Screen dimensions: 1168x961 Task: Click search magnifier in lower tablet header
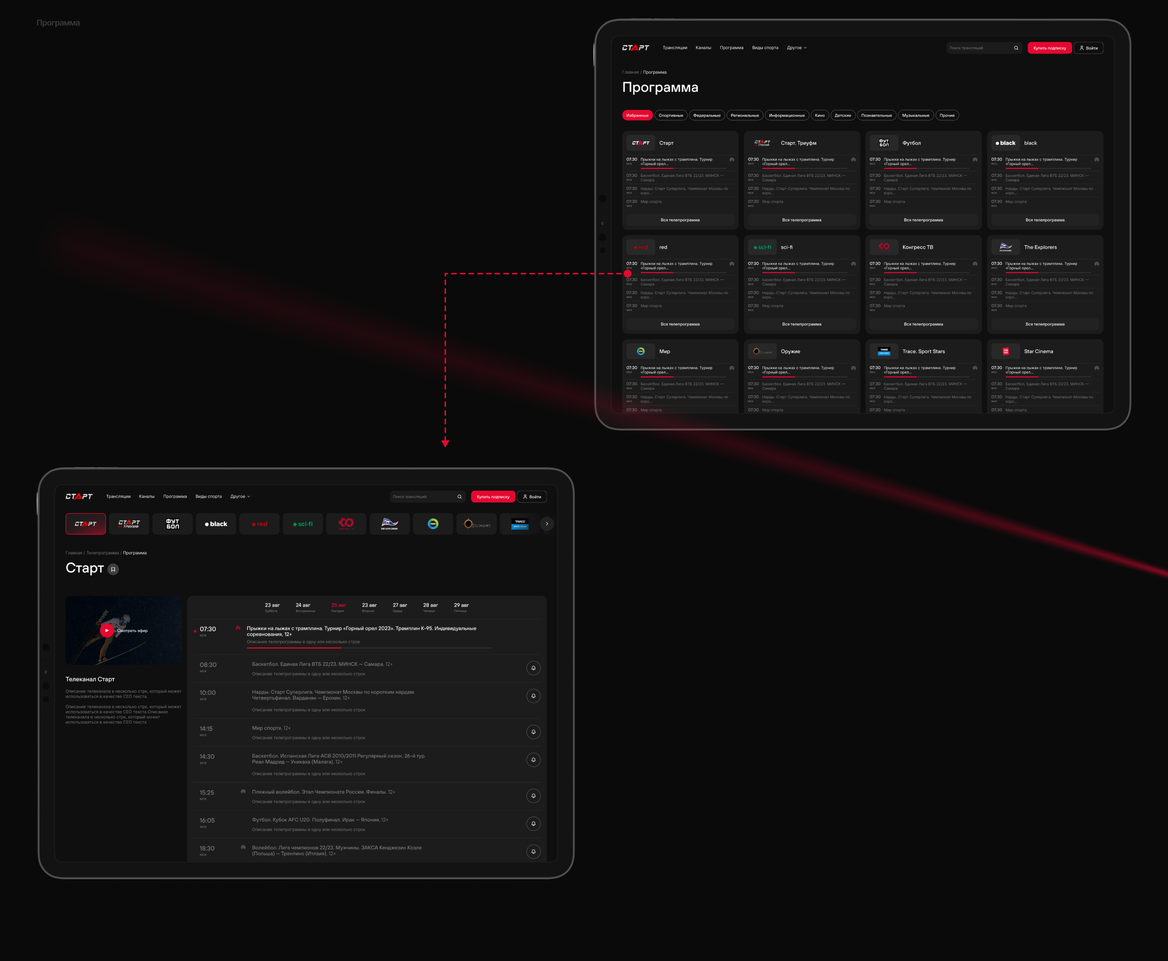[x=459, y=497]
